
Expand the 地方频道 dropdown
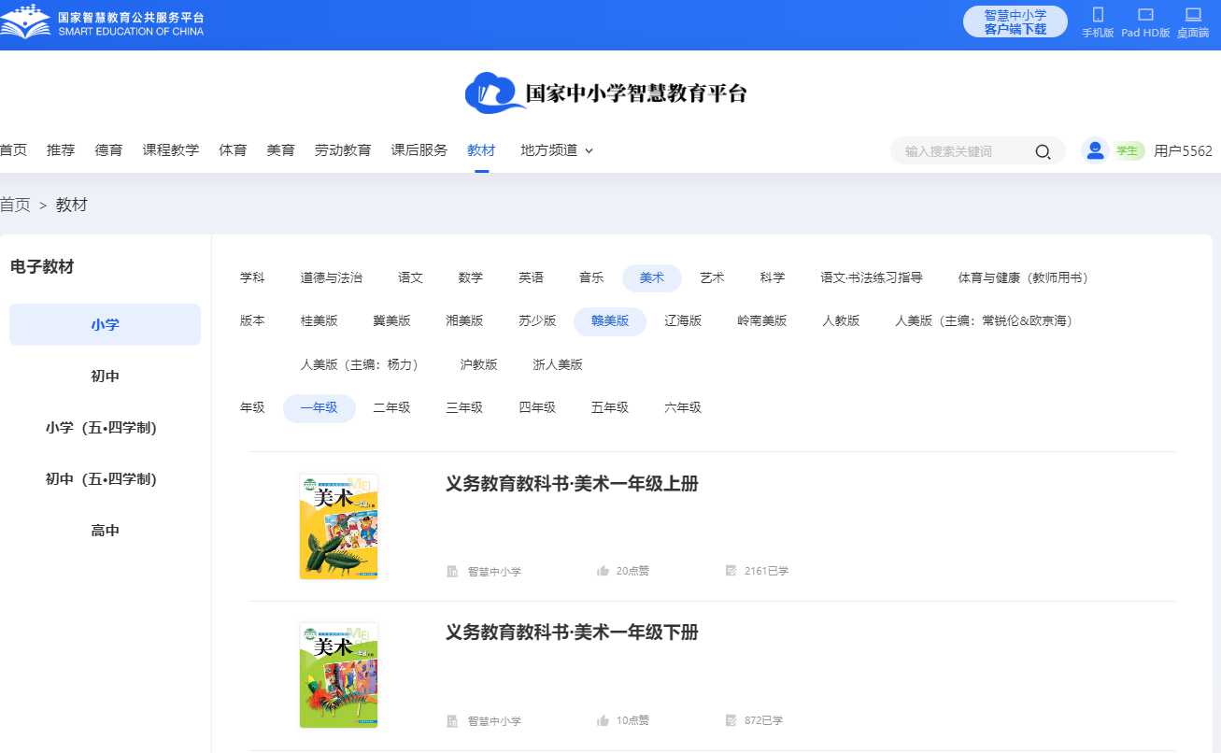click(x=557, y=150)
